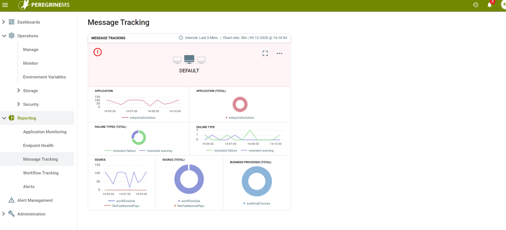Image resolution: width=506 pixels, height=230 pixels.
Task: Click the Alert Management warning triangle icon
Action: (x=12, y=200)
